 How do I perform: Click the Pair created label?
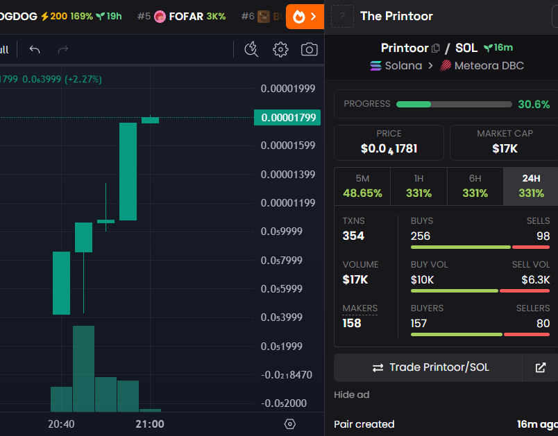[x=364, y=424]
